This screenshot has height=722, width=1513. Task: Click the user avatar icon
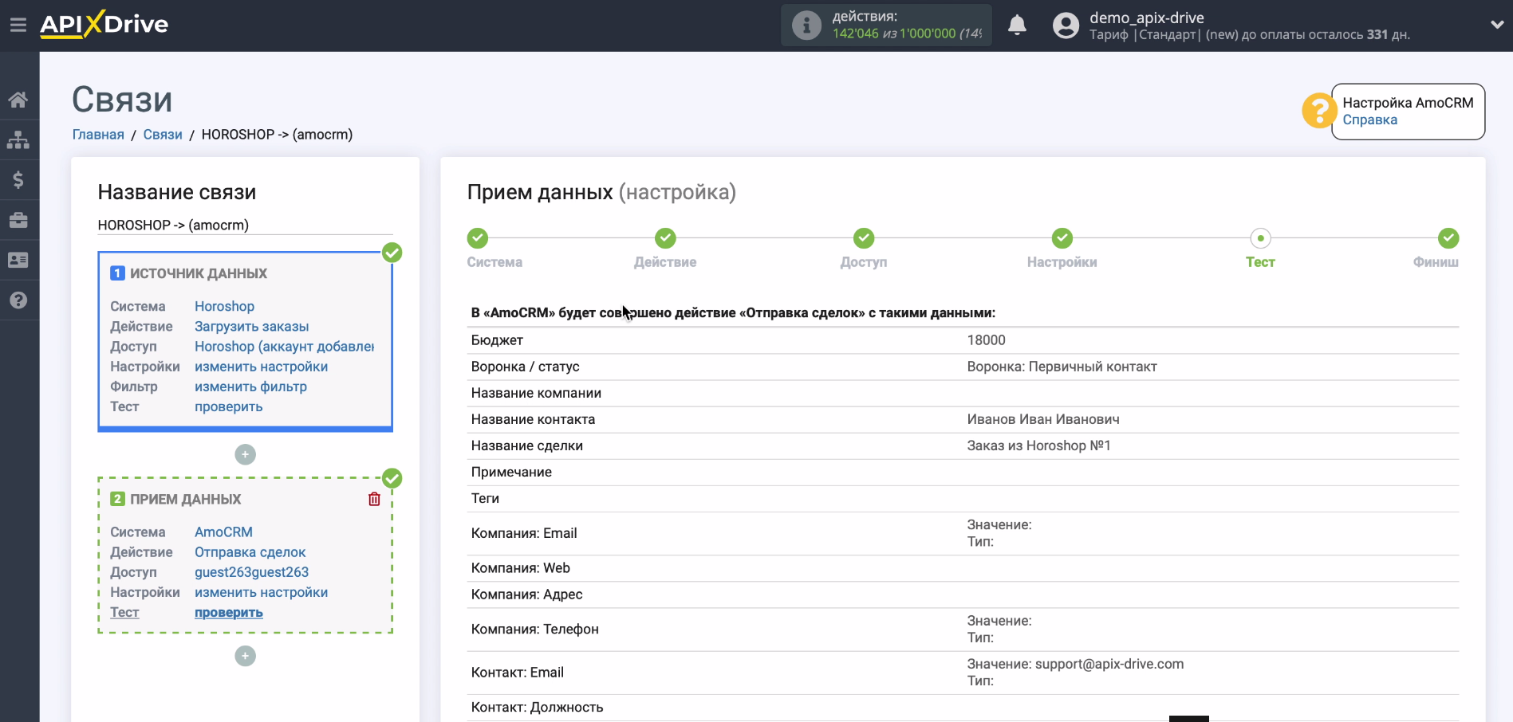point(1066,26)
